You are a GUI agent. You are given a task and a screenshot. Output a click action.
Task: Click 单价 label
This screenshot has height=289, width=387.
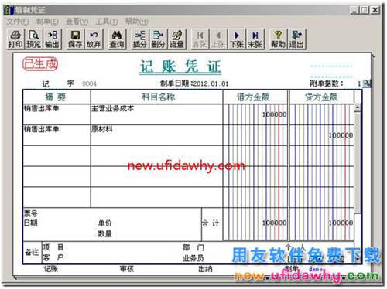[x=104, y=223]
